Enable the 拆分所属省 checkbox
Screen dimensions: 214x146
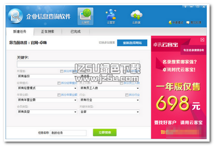62,71
